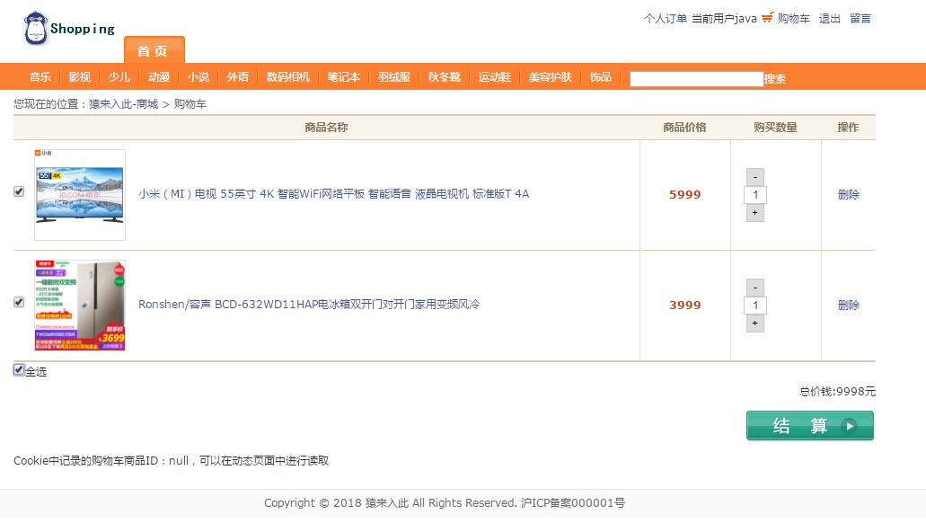Uncheck the Xiaomi TV item checkbox
This screenshot has width=926, height=523.
[x=18, y=193]
